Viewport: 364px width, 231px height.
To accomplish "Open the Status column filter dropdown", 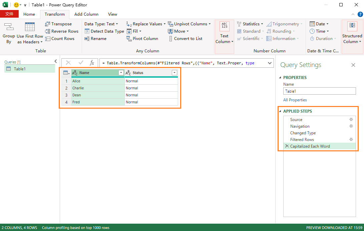I will (174, 73).
